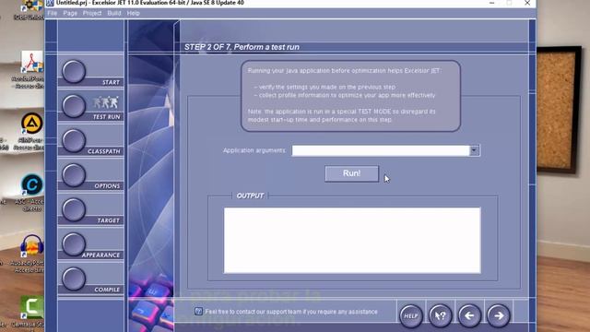Screen dimensions: 590x332
Task: Open the File menu
Action: [53, 13]
